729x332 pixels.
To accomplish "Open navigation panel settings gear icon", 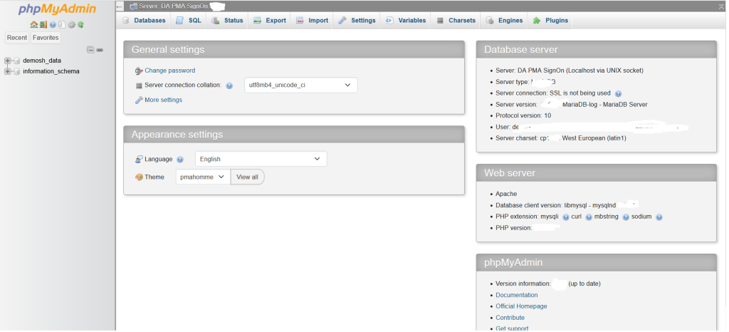I will pos(71,25).
